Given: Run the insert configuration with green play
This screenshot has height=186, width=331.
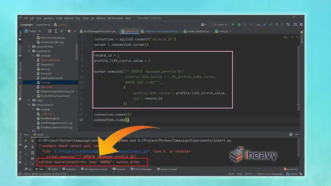Looking at the screenshot, I should coord(233,25).
